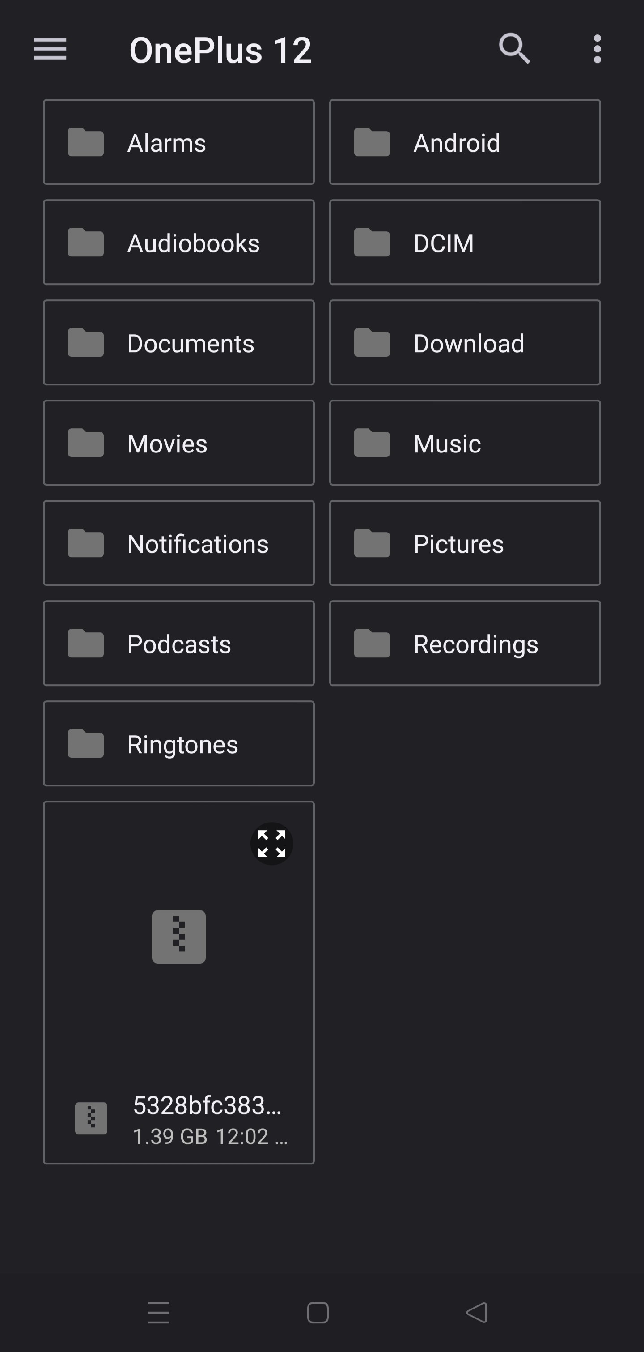Open the Android folder
This screenshot has height=1352, width=644.
[x=465, y=142]
